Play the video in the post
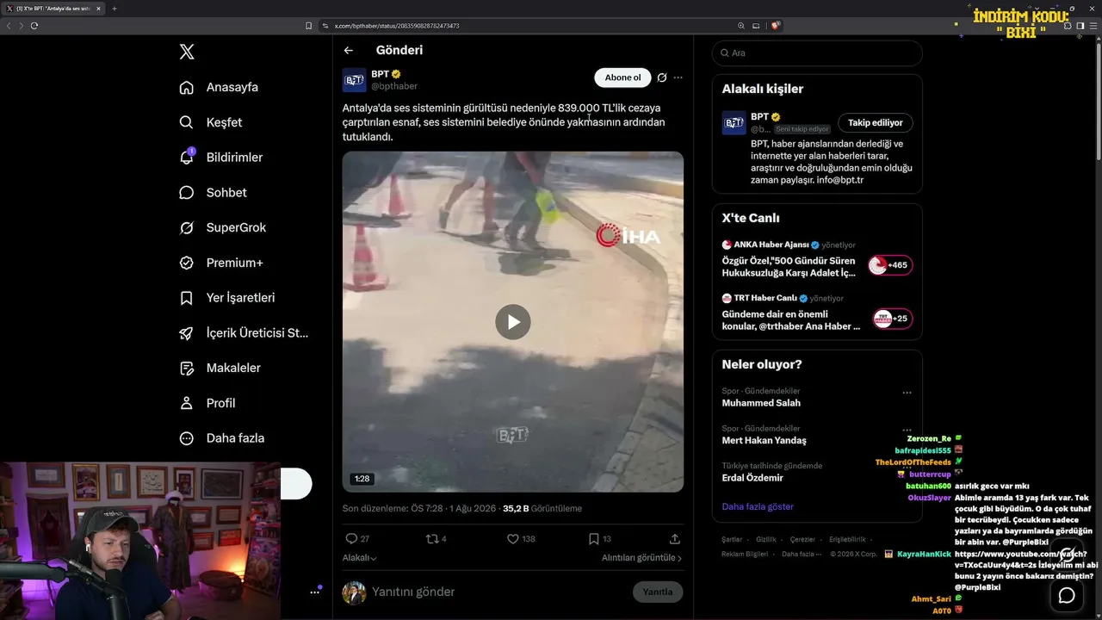 (x=513, y=322)
